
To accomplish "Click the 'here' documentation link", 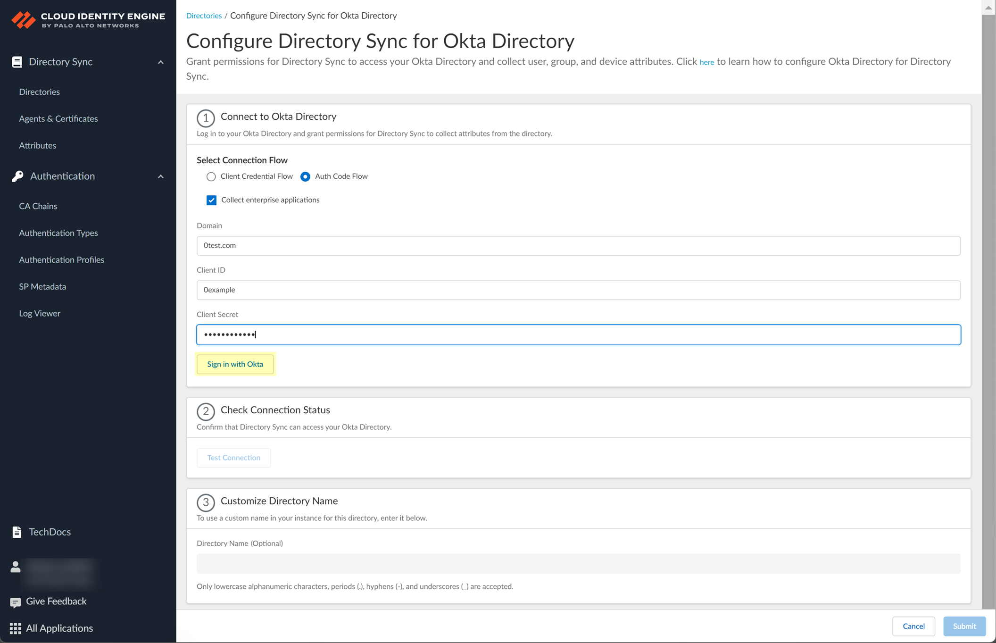I will pyautogui.click(x=706, y=62).
